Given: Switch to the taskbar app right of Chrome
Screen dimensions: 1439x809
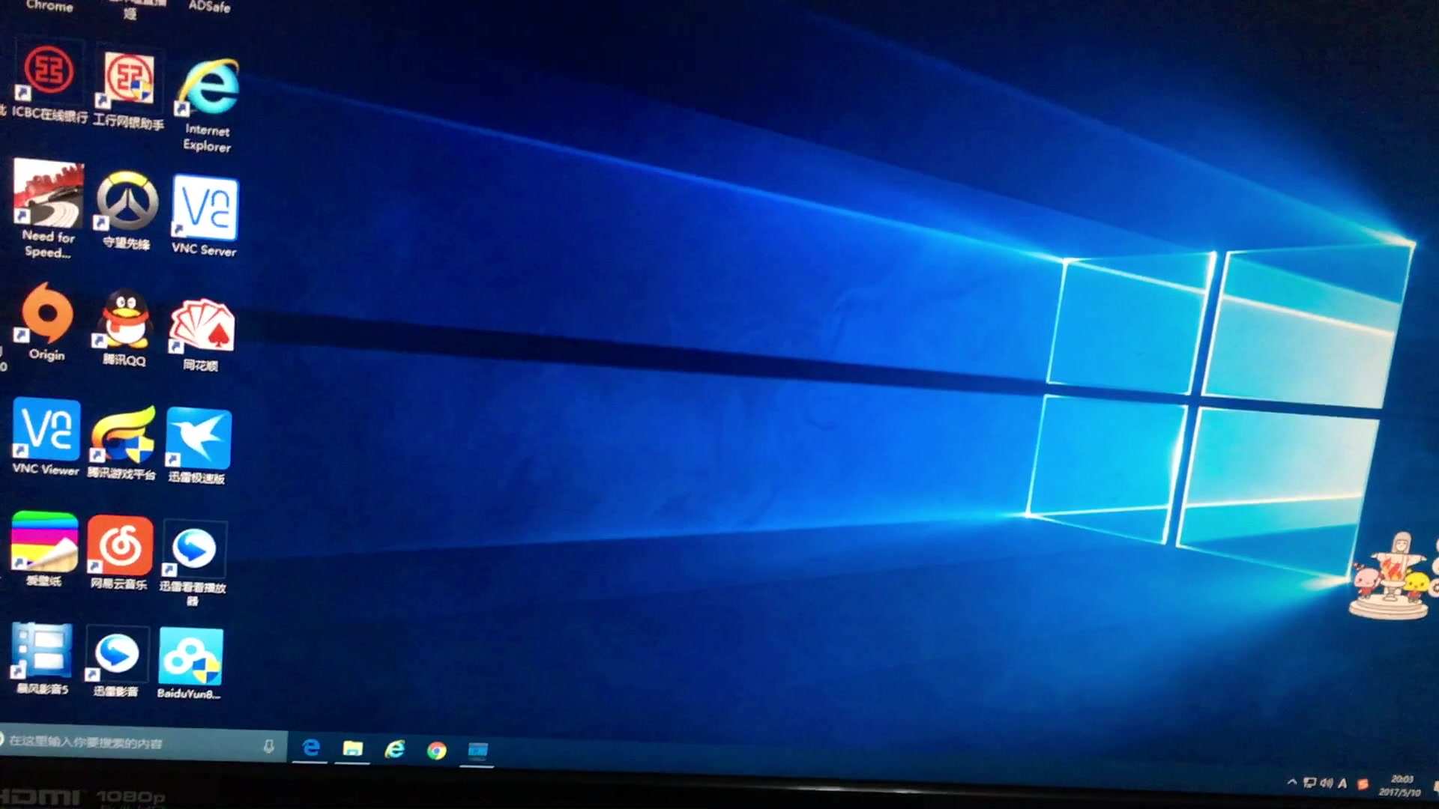Looking at the screenshot, I should pos(477,751).
